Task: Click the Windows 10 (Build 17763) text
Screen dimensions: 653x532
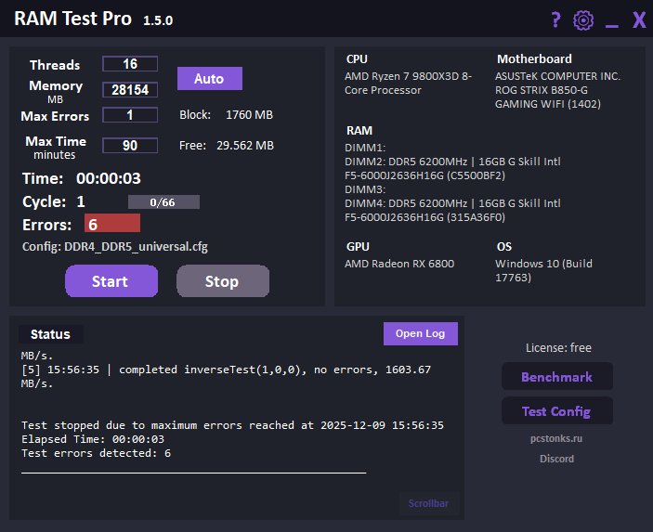Action: (543, 270)
